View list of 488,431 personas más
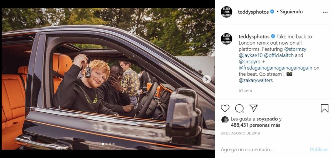The image size is (332, 158). pos(255,125)
